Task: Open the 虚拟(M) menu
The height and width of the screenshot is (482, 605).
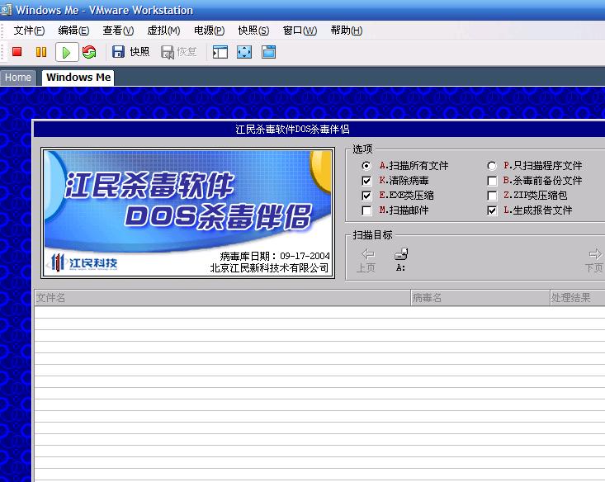Action: [163, 30]
